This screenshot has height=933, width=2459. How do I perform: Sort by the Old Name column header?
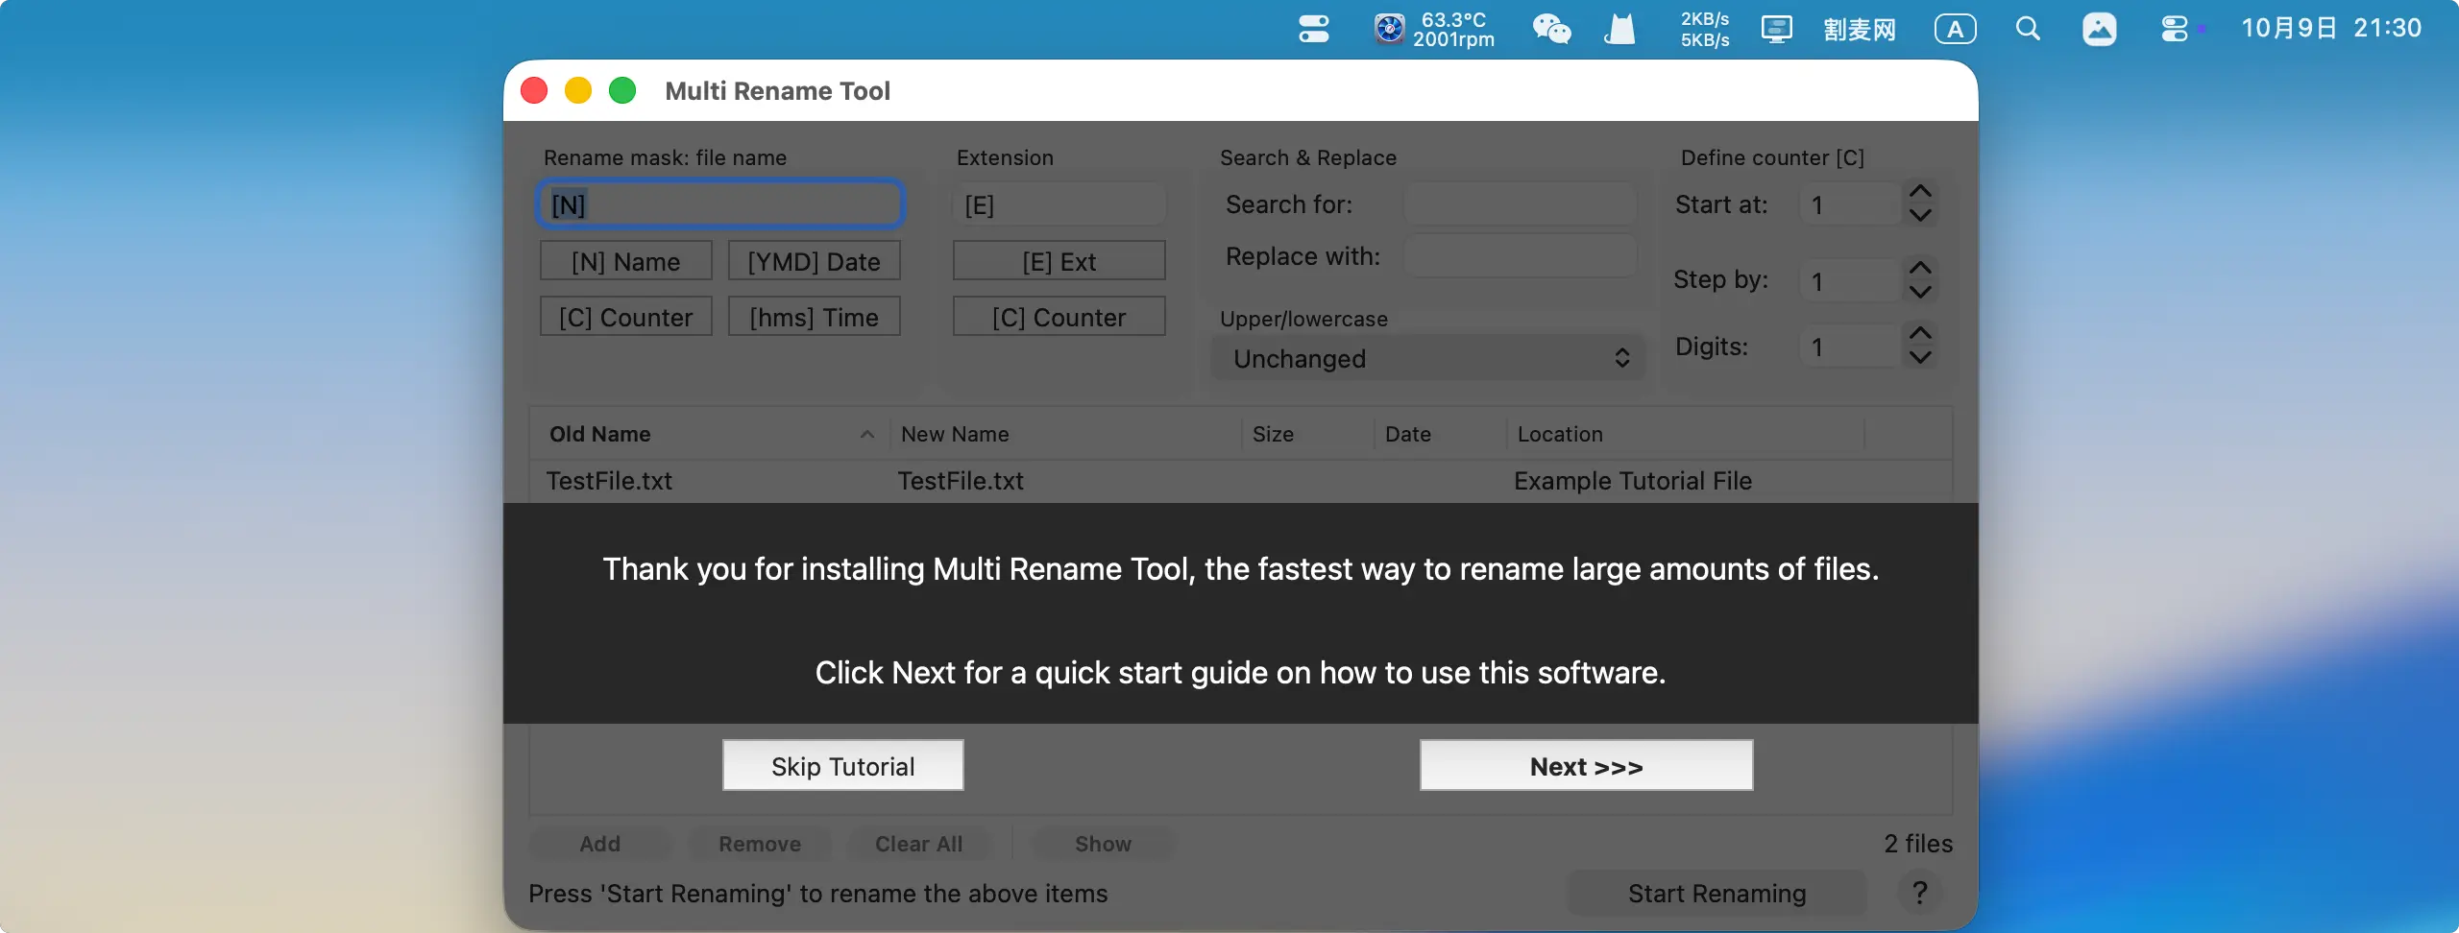point(709,434)
